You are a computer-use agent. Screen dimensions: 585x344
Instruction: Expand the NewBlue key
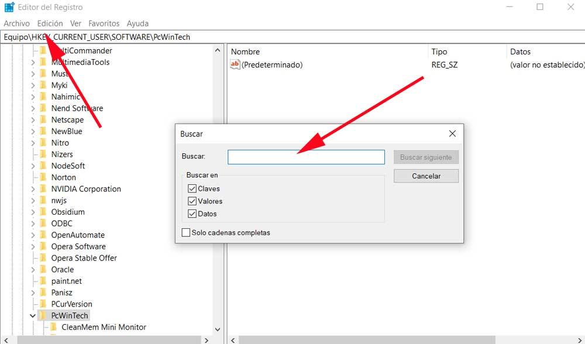(33, 131)
